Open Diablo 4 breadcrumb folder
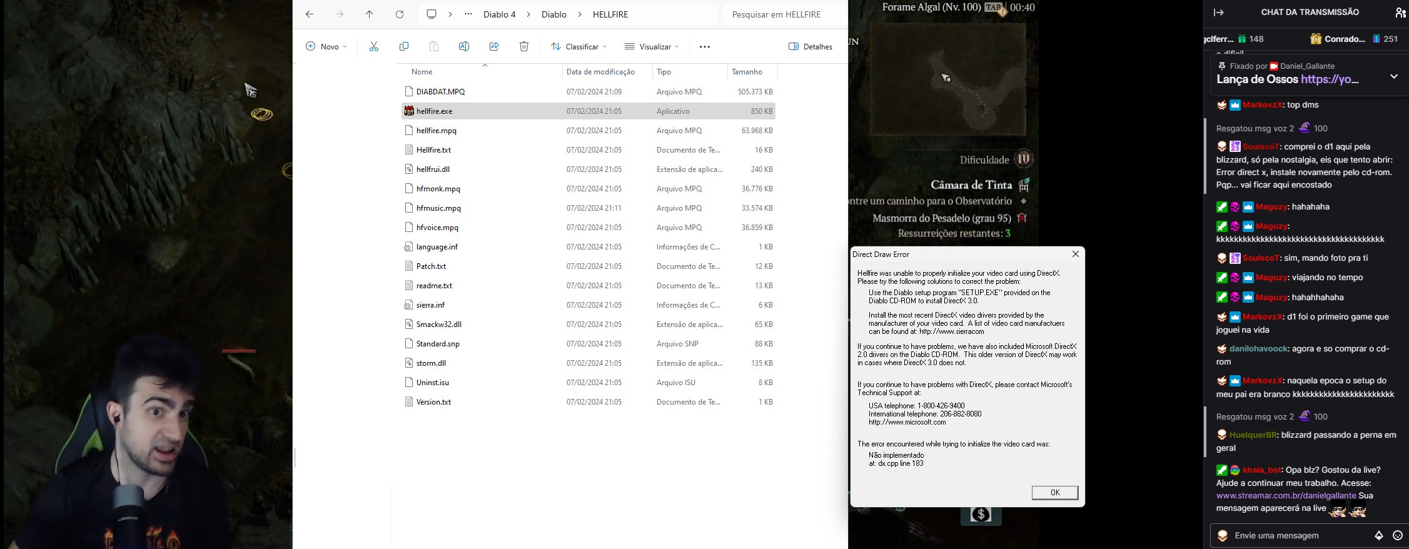 pyautogui.click(x=499, y=14)
